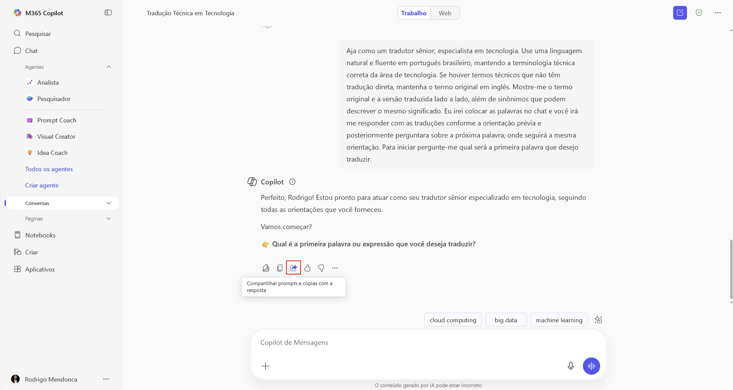This screenshot has width=733, height=390.
Task: Focus the Copilot de Mensagens input
Action: (x=428, y=342)
